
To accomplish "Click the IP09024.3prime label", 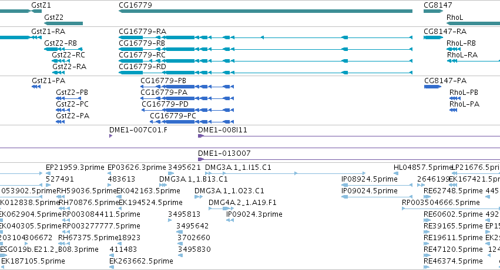I will coord(254,215).
